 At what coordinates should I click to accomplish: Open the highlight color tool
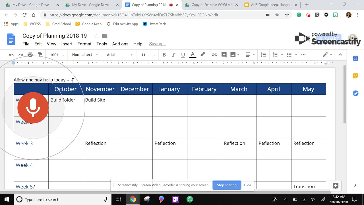[202, 55]
